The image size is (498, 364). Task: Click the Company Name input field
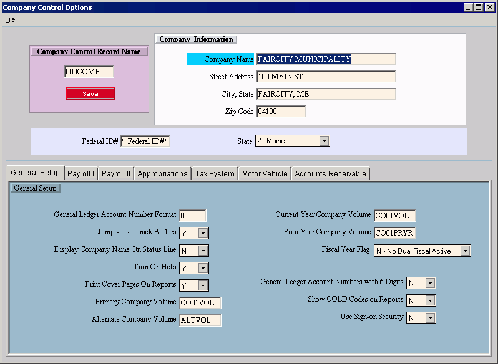pos(326,59)
